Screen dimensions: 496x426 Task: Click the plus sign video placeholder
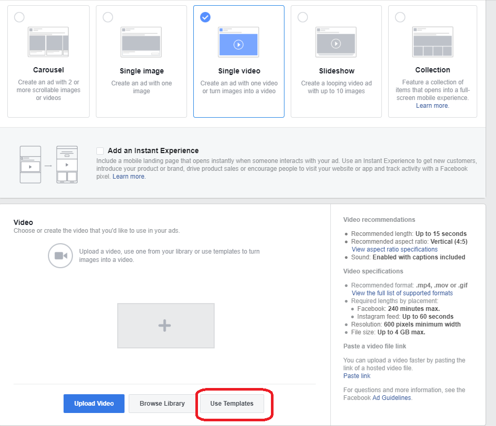(165, 326)
